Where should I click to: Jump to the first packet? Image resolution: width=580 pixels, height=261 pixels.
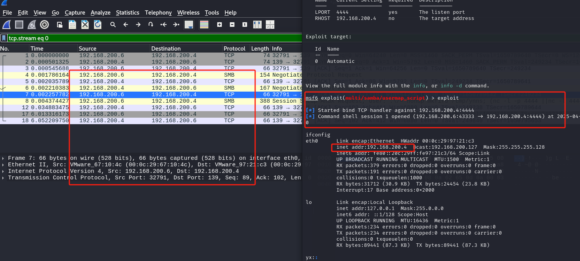coord(164,25)
